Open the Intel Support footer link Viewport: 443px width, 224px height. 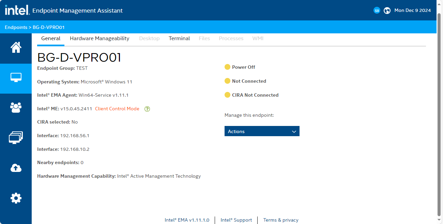coord(236,220)
